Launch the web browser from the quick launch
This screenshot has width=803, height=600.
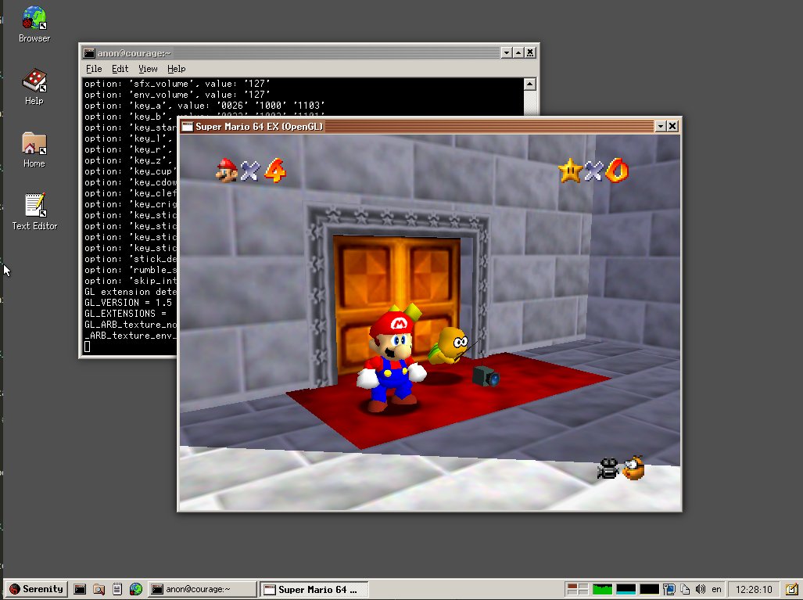point(135,589)
